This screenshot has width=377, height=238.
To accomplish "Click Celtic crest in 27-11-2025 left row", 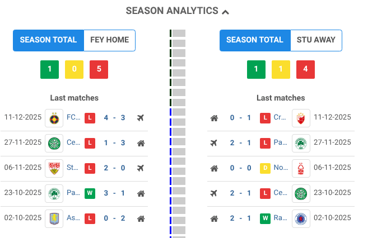I will (x=54, y=142).
